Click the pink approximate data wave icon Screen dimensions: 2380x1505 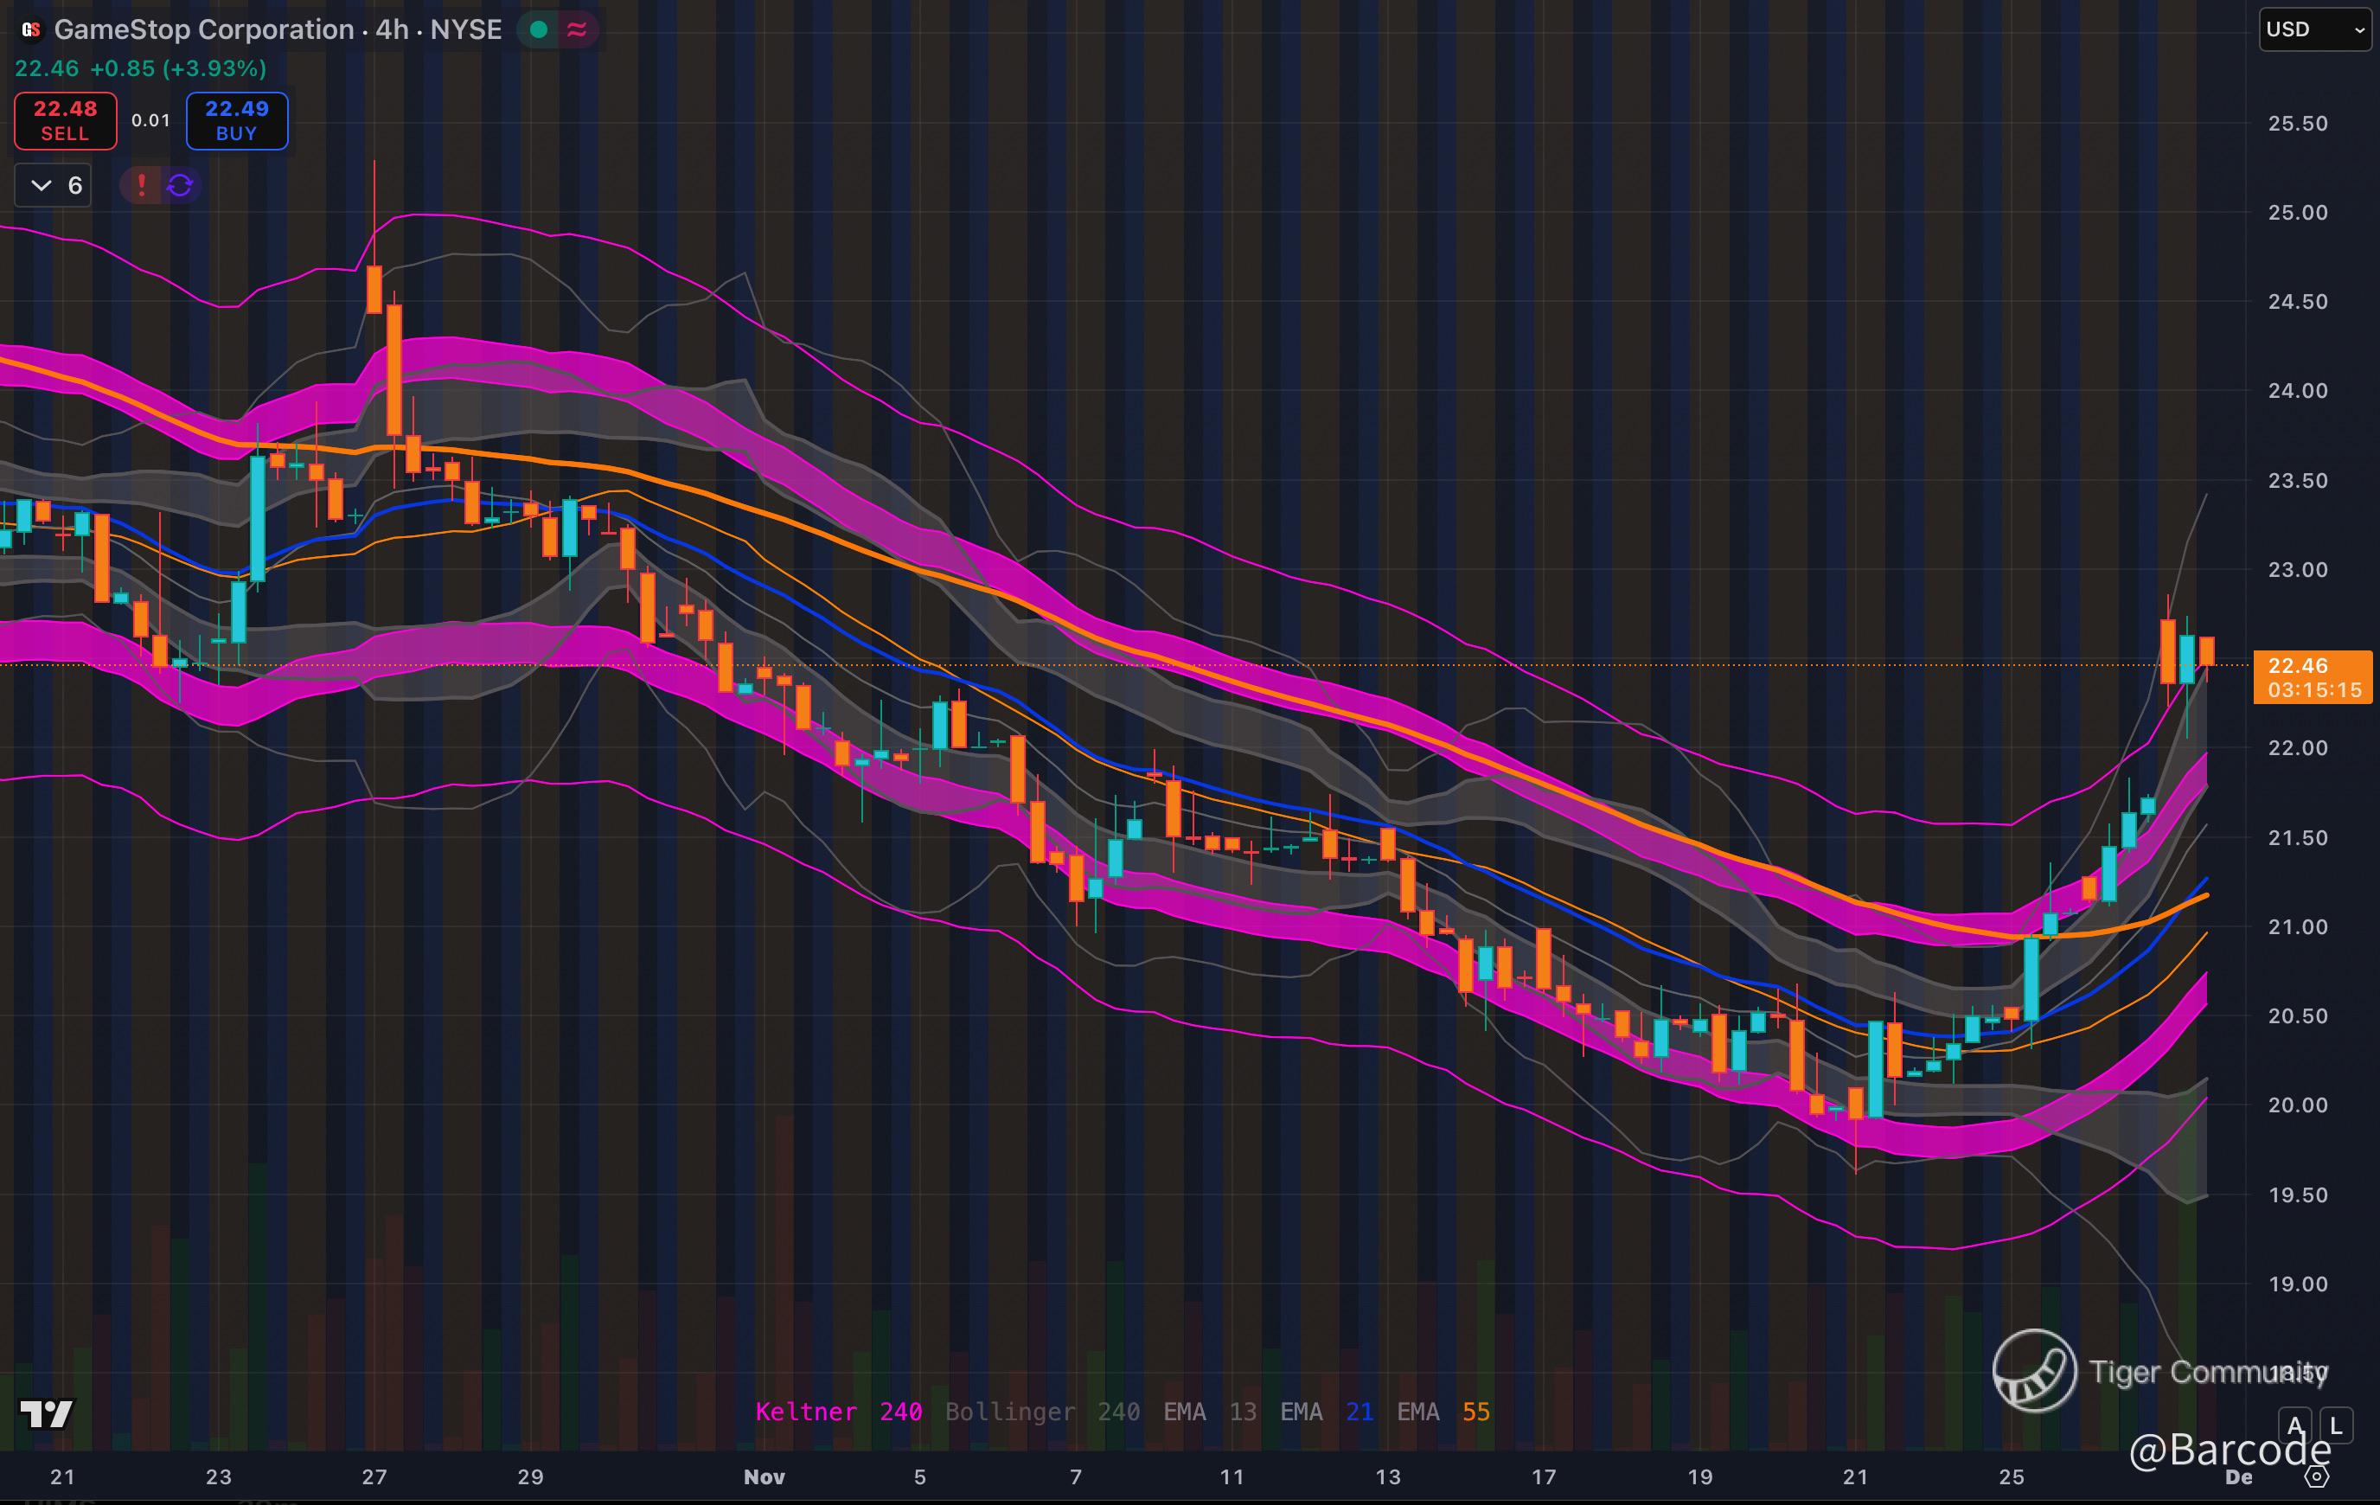pyautogui.click(x=577, y=29)
